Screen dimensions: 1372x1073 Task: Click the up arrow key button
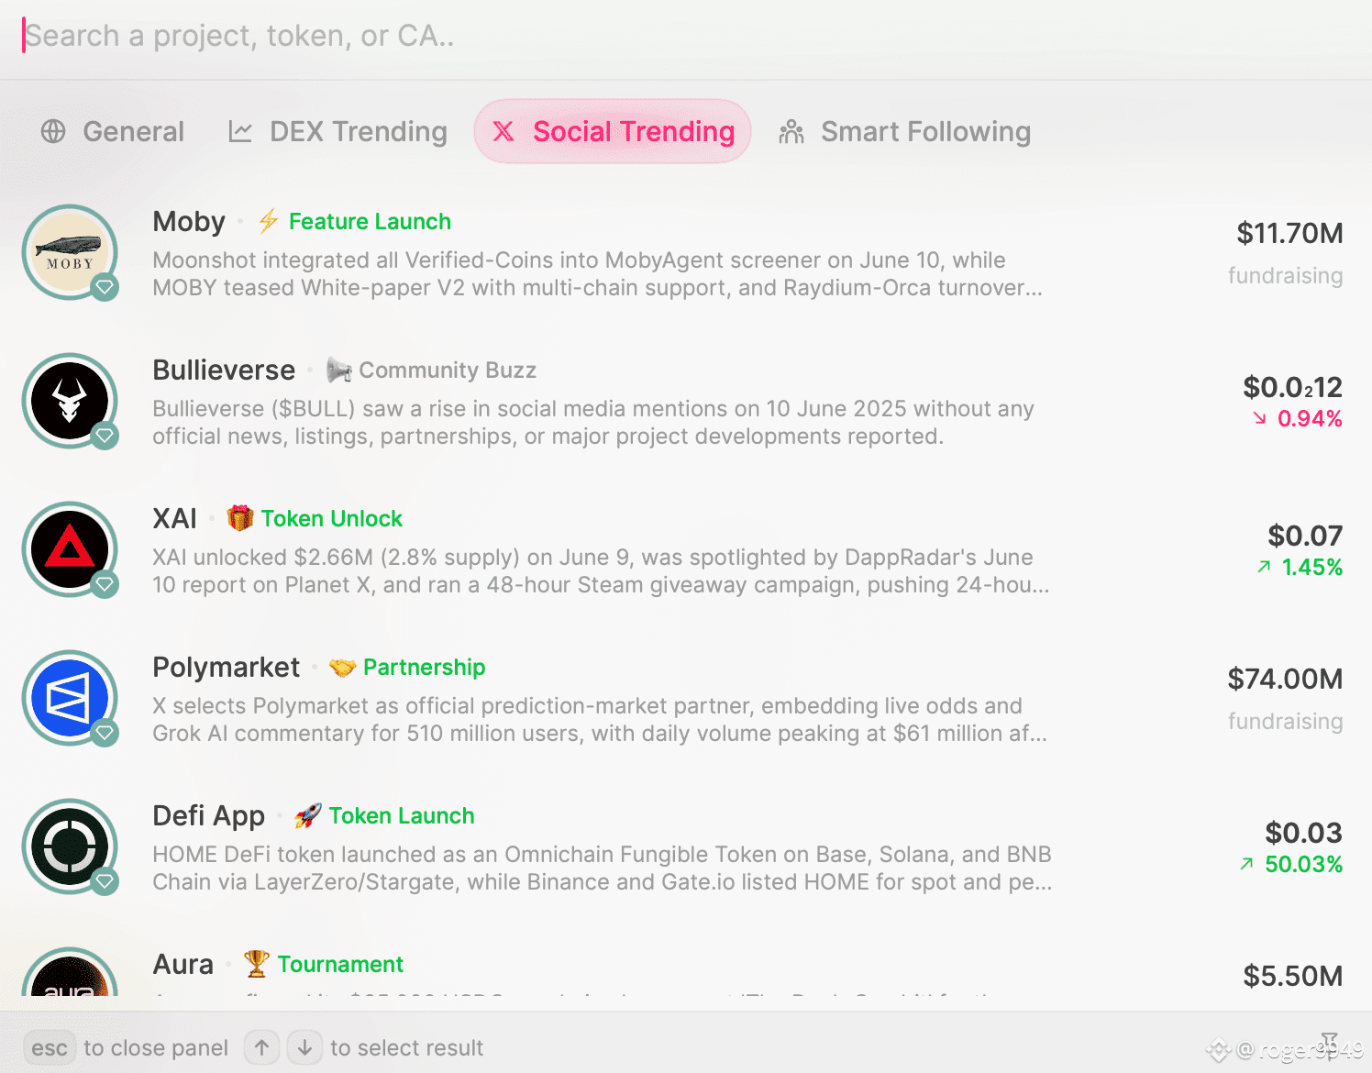point(261,1047)
